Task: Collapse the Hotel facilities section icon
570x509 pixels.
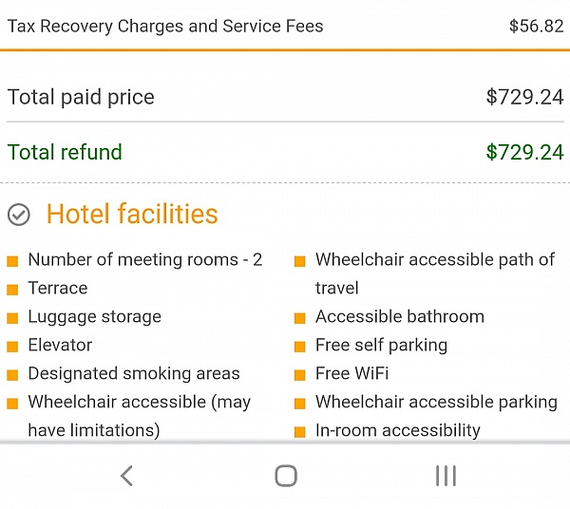Action: click(x=19, y=216)
